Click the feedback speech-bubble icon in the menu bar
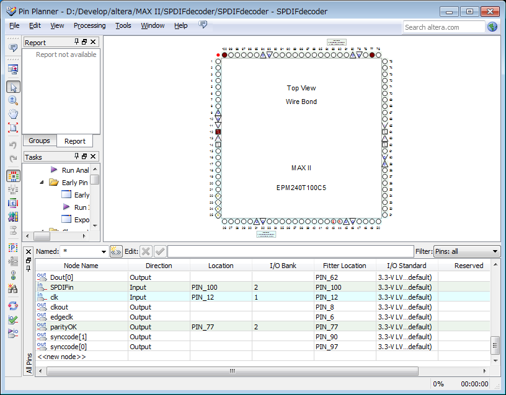 [x=203, y=25]
